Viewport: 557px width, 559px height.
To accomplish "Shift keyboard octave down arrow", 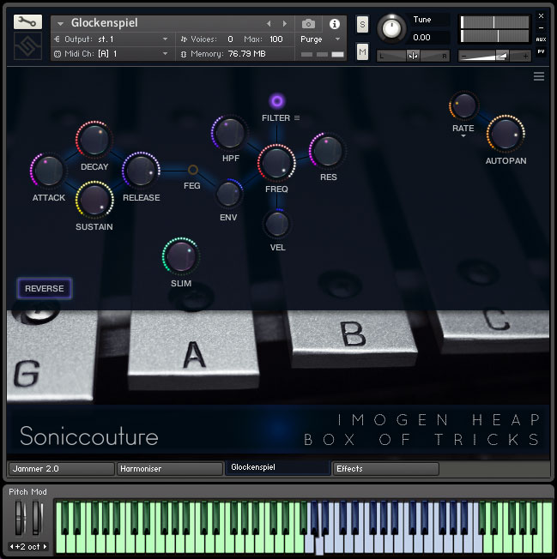I will click(x=11, y=546).
